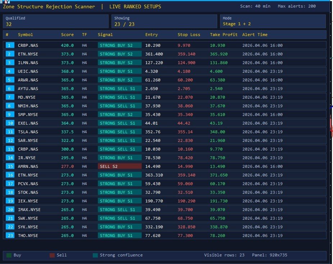Click entry price 332.190

click(154, 227)
